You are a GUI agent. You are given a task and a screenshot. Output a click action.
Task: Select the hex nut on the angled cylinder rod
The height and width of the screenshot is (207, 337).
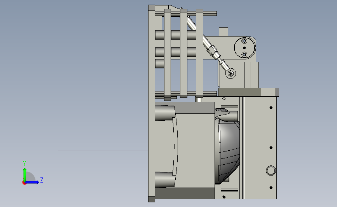[211, 50]
